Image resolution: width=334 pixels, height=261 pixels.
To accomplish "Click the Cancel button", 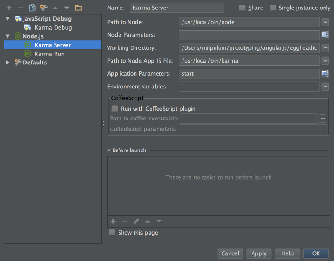I will pyautogui.click(x=230, y=253).
